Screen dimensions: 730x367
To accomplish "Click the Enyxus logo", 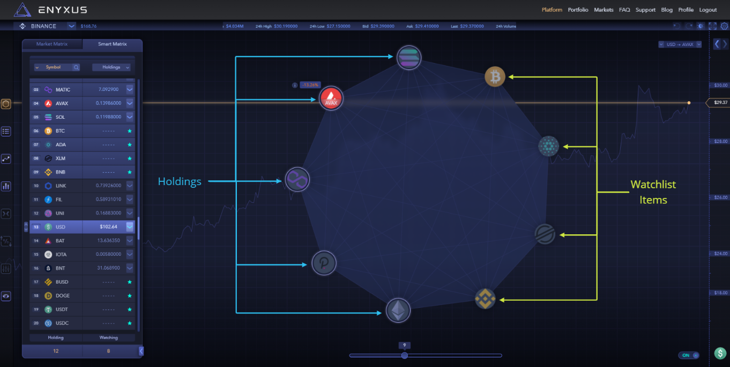I will point(50,10).
